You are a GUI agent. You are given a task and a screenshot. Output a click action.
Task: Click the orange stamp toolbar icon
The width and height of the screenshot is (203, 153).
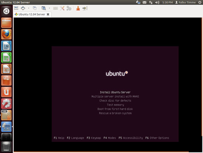click(78, 8)
